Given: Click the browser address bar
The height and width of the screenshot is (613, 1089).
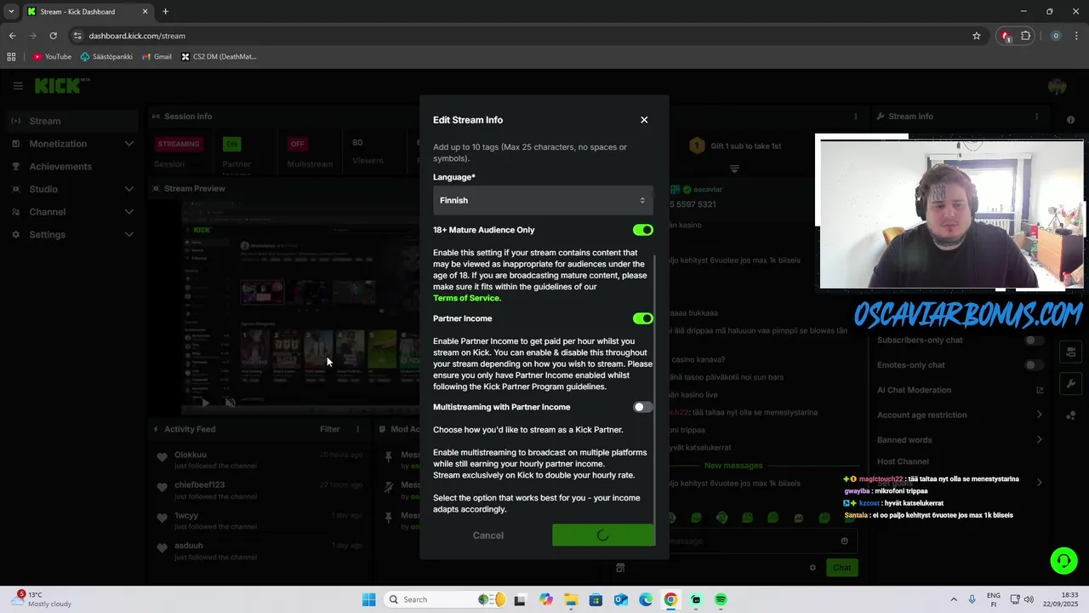Looking at the screenshot, I should [x=519, y=36].
